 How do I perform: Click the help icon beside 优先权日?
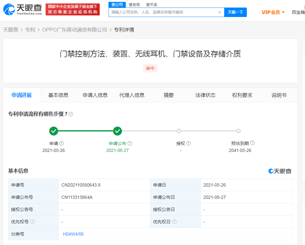(175, 222)
